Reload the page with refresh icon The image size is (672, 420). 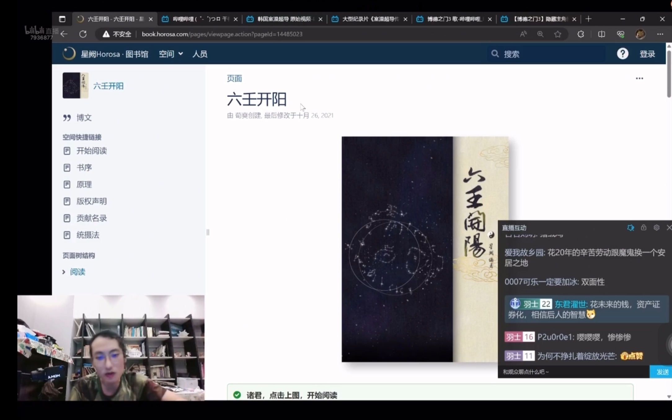pos(83,34)
